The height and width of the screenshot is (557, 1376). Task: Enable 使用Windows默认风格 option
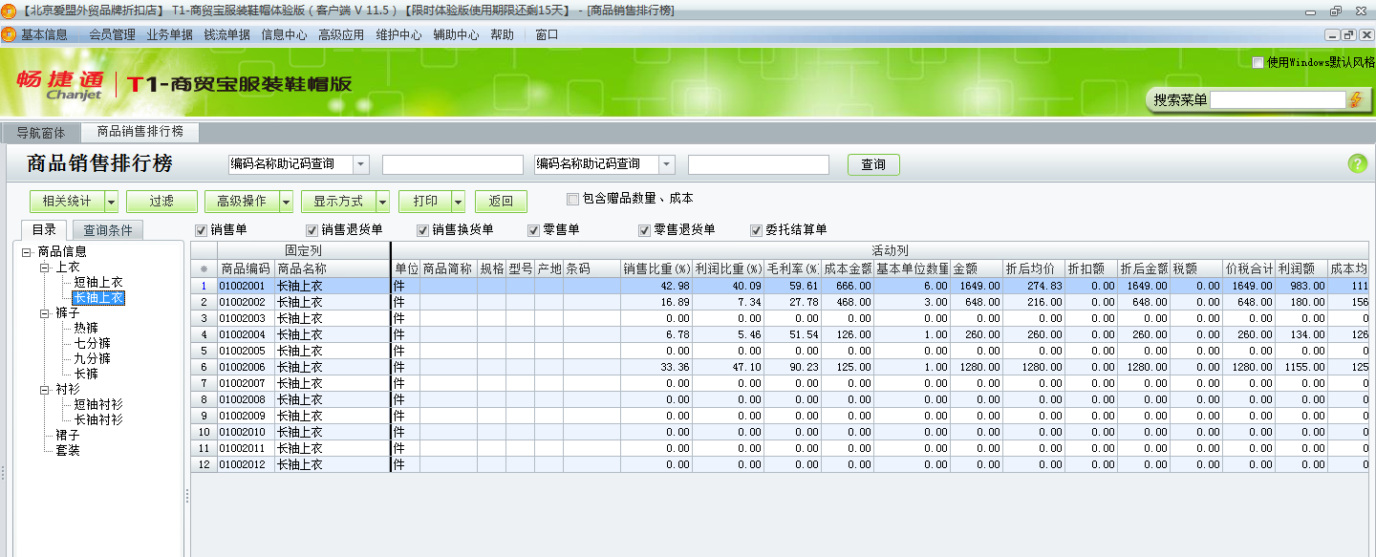1257,63
